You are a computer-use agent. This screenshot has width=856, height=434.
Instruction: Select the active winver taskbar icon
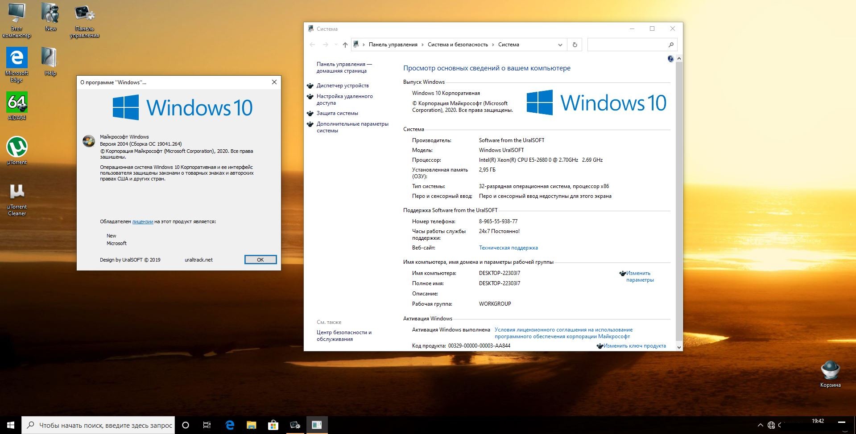click(317, 425)
